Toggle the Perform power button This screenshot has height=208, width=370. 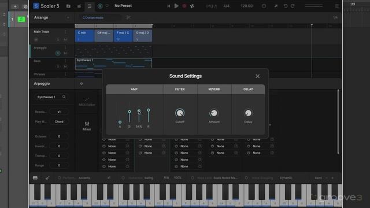(x=60, y=178)
